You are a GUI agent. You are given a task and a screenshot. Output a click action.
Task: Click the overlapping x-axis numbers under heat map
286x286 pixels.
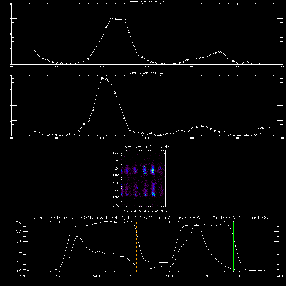(x=145, y=211)
